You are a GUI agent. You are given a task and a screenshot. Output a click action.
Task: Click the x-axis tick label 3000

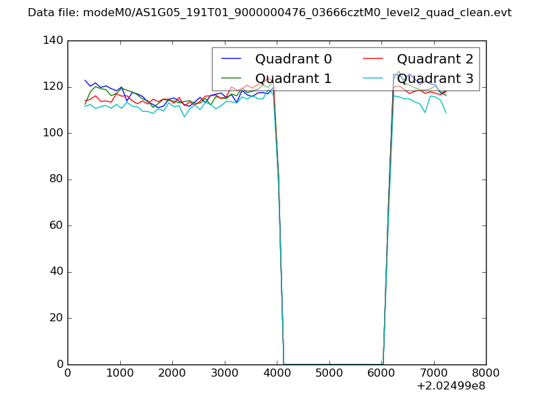pyautogui.click(x=224, y=373)
